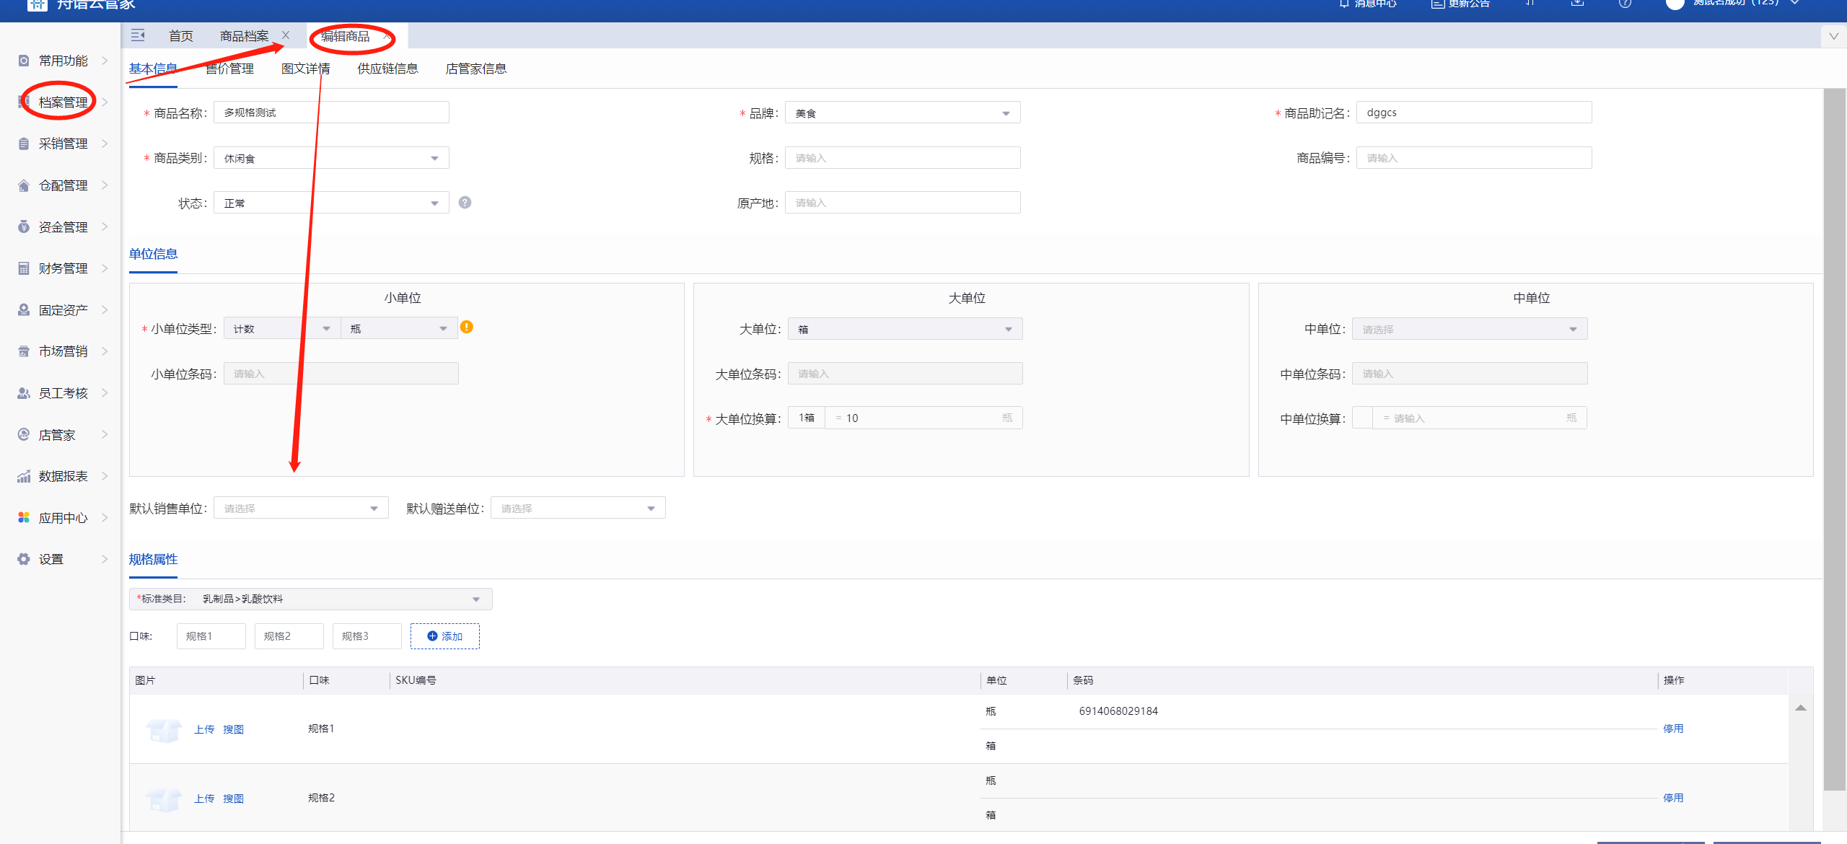The height and width of the screenshot is (844, 1847).
Task: Open the 品牌 dropdown
Action: [902, 113]
